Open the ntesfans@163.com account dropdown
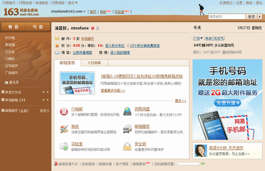The image size is (265, 171). point(84,11)
